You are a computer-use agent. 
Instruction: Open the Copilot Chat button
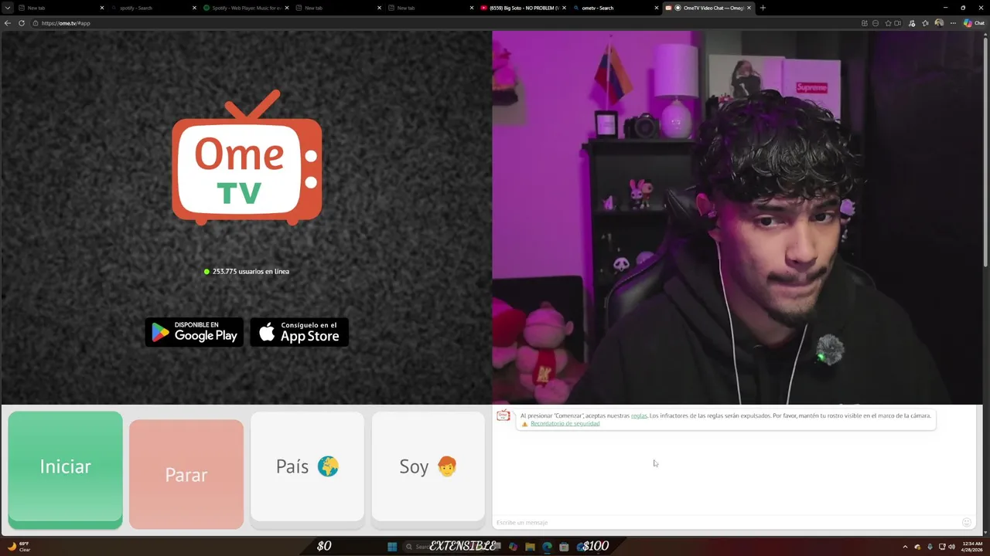point(974,23)
